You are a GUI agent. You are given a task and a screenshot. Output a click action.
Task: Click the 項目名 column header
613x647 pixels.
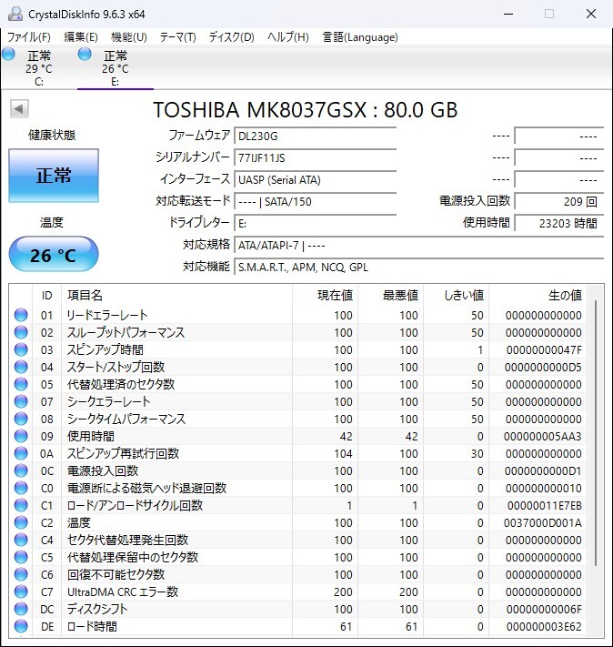[x=176, y=295]
